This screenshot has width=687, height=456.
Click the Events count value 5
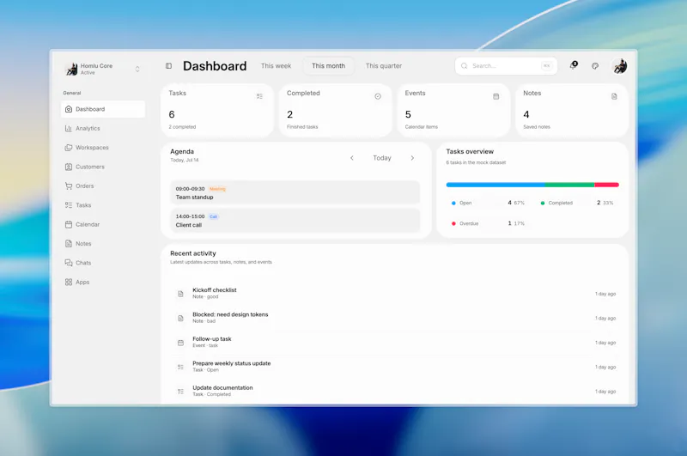point(408,114)
